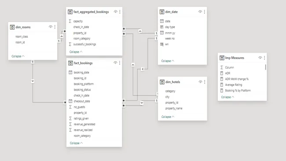The width and height of the screenshot is (286, 161).
Task: Select property_id in dim_hotels table
Action: (x=172, y=102)
